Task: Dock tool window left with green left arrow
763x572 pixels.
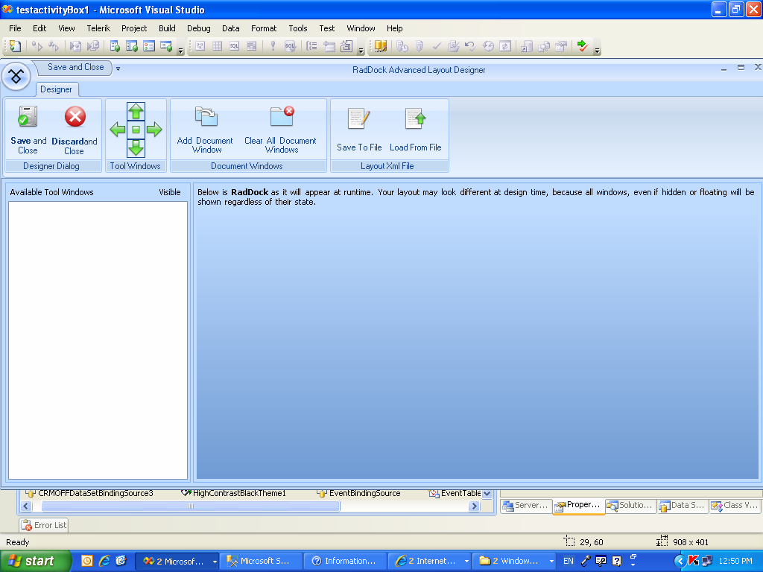Action: click(118, 130)
